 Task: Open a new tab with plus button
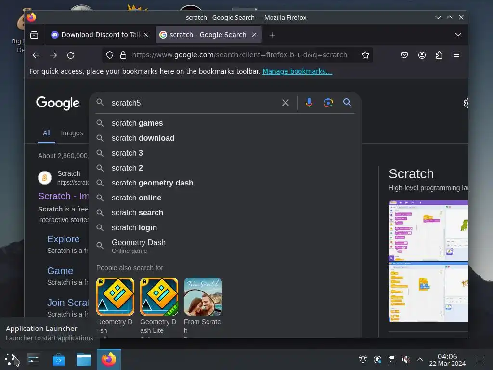272,35
